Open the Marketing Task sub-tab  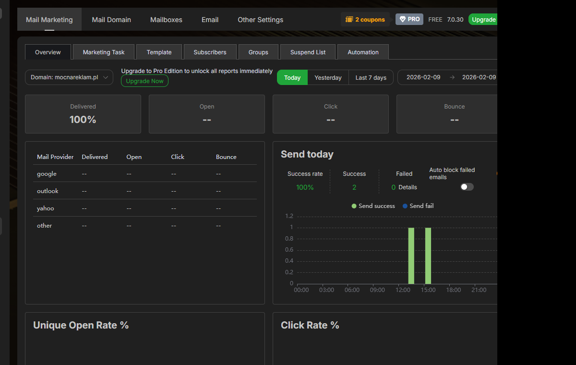pos(104,52)
